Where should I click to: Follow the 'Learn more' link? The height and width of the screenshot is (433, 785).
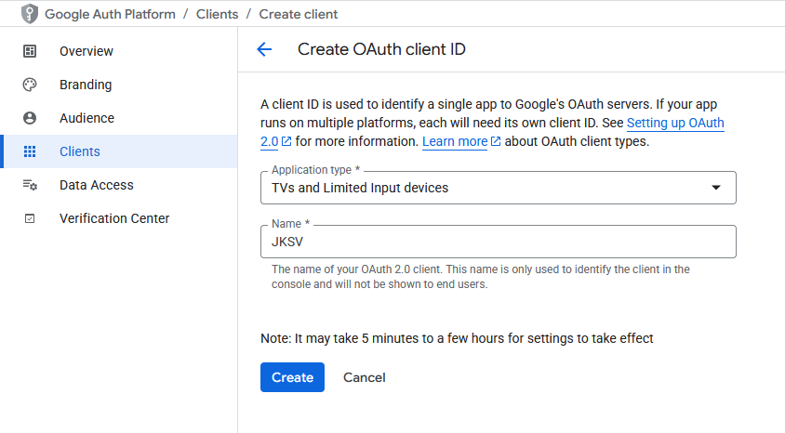455,142
